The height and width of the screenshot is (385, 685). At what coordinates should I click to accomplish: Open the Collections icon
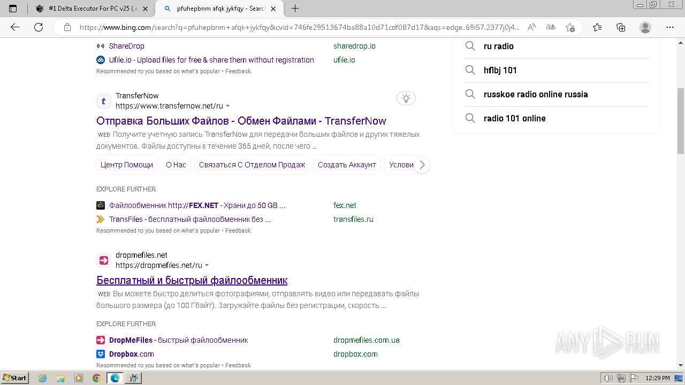coord(621,27)
